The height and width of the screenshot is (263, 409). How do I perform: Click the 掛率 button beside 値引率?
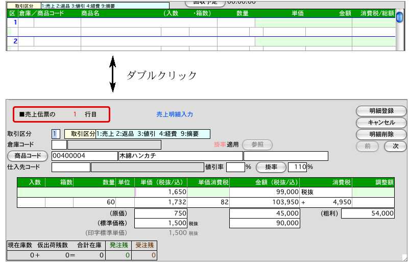pos(270,167)
